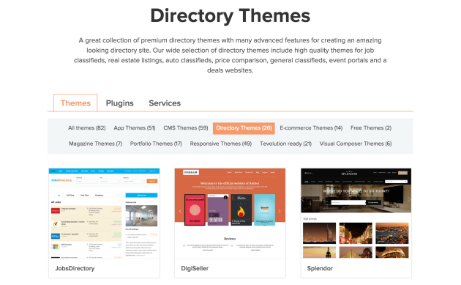Select the Directory Themes (26) filter
461x285 pixels.
(x=244, y=128)
